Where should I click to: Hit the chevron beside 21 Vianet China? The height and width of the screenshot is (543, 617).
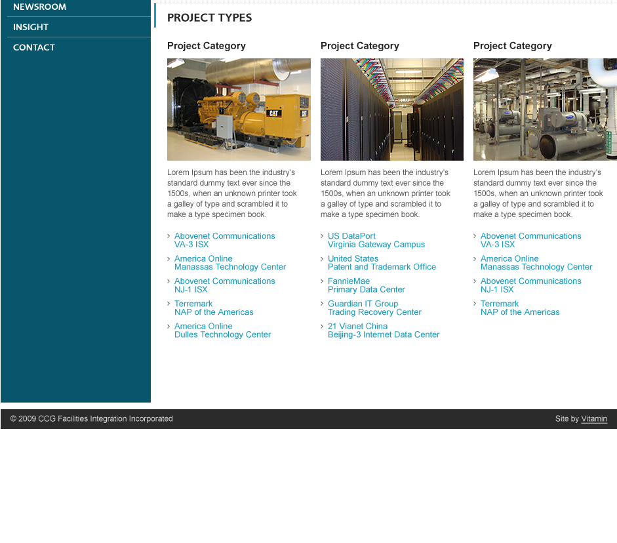coord(323,327)
